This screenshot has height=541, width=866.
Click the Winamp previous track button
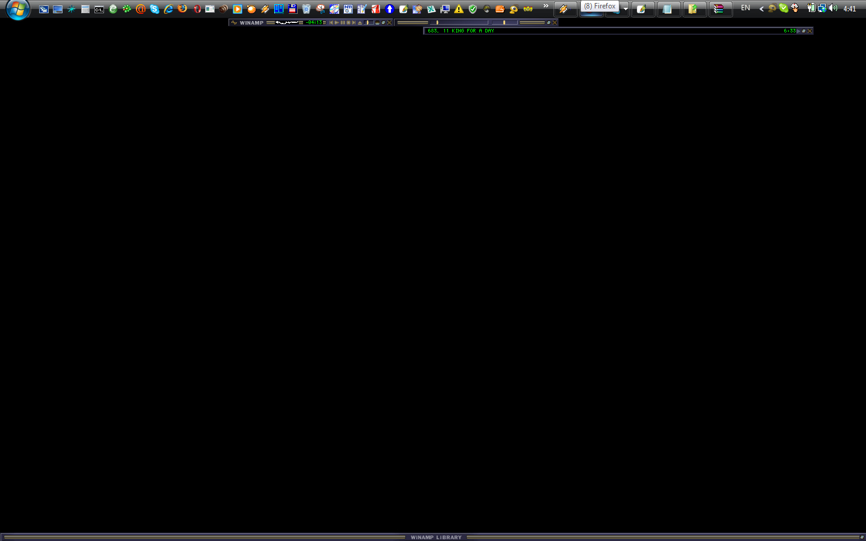click(331, 22)
